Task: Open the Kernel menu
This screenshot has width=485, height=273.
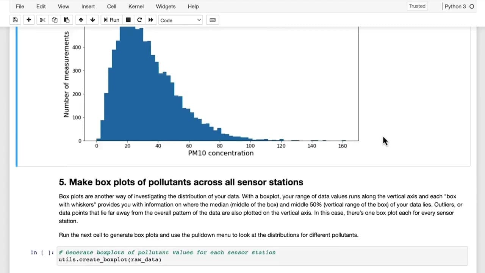Action: point(136,6)
